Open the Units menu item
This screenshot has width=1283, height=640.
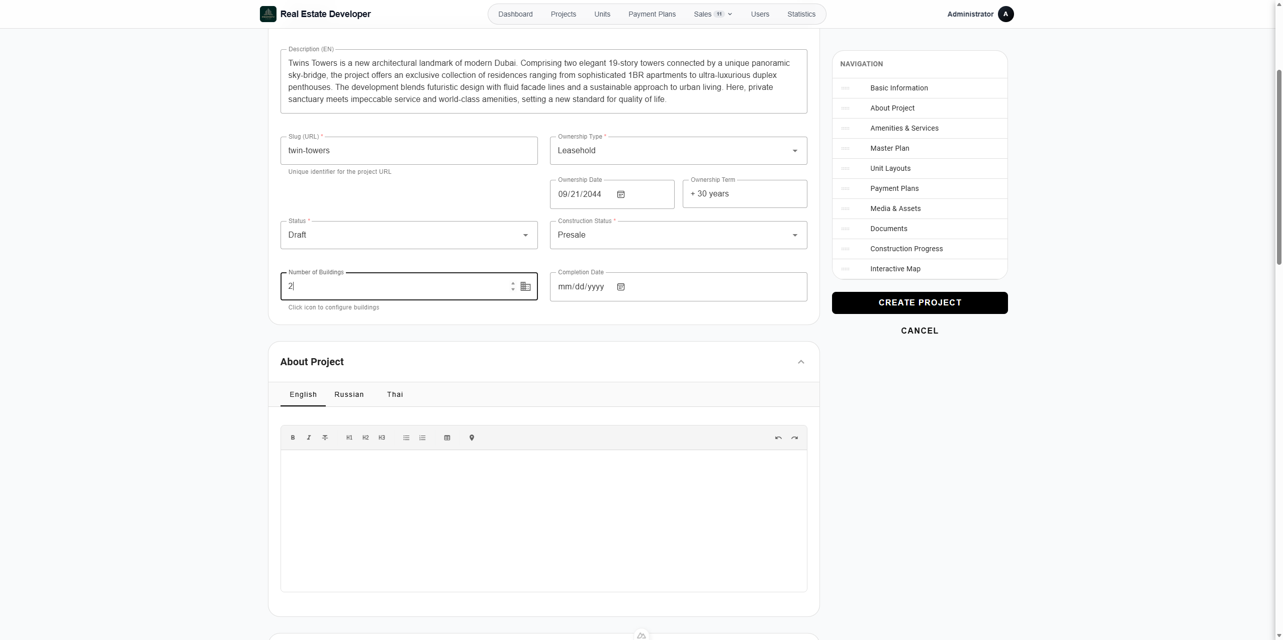602,14
